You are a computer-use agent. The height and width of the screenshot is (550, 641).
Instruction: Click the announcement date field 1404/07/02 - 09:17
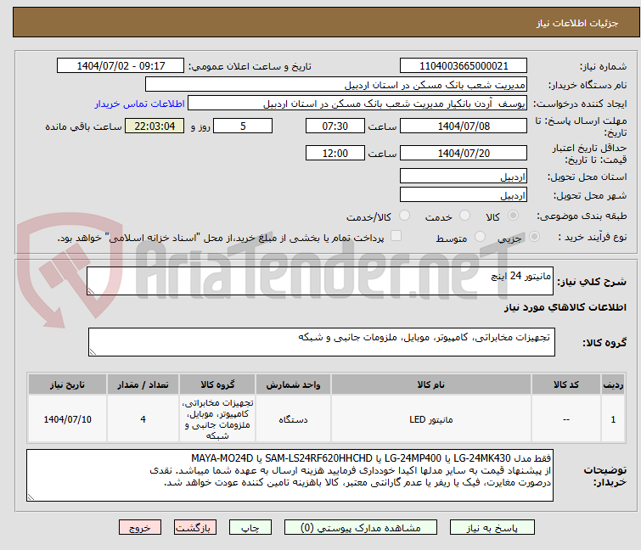[121, 66]
